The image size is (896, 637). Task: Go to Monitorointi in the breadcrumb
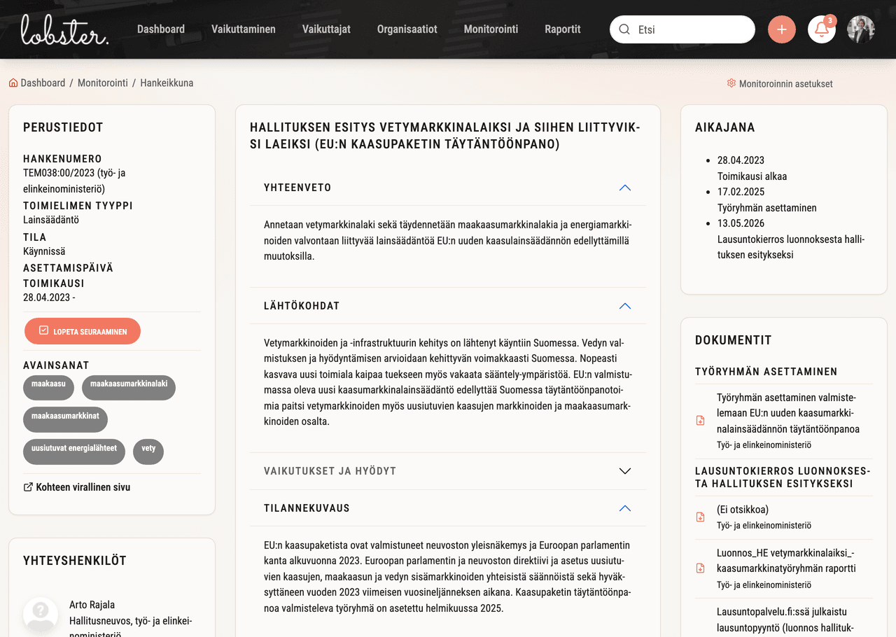(x=103, y=83)
